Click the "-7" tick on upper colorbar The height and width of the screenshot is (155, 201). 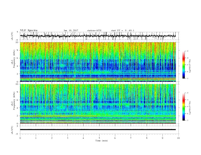[x=187, y=79]
